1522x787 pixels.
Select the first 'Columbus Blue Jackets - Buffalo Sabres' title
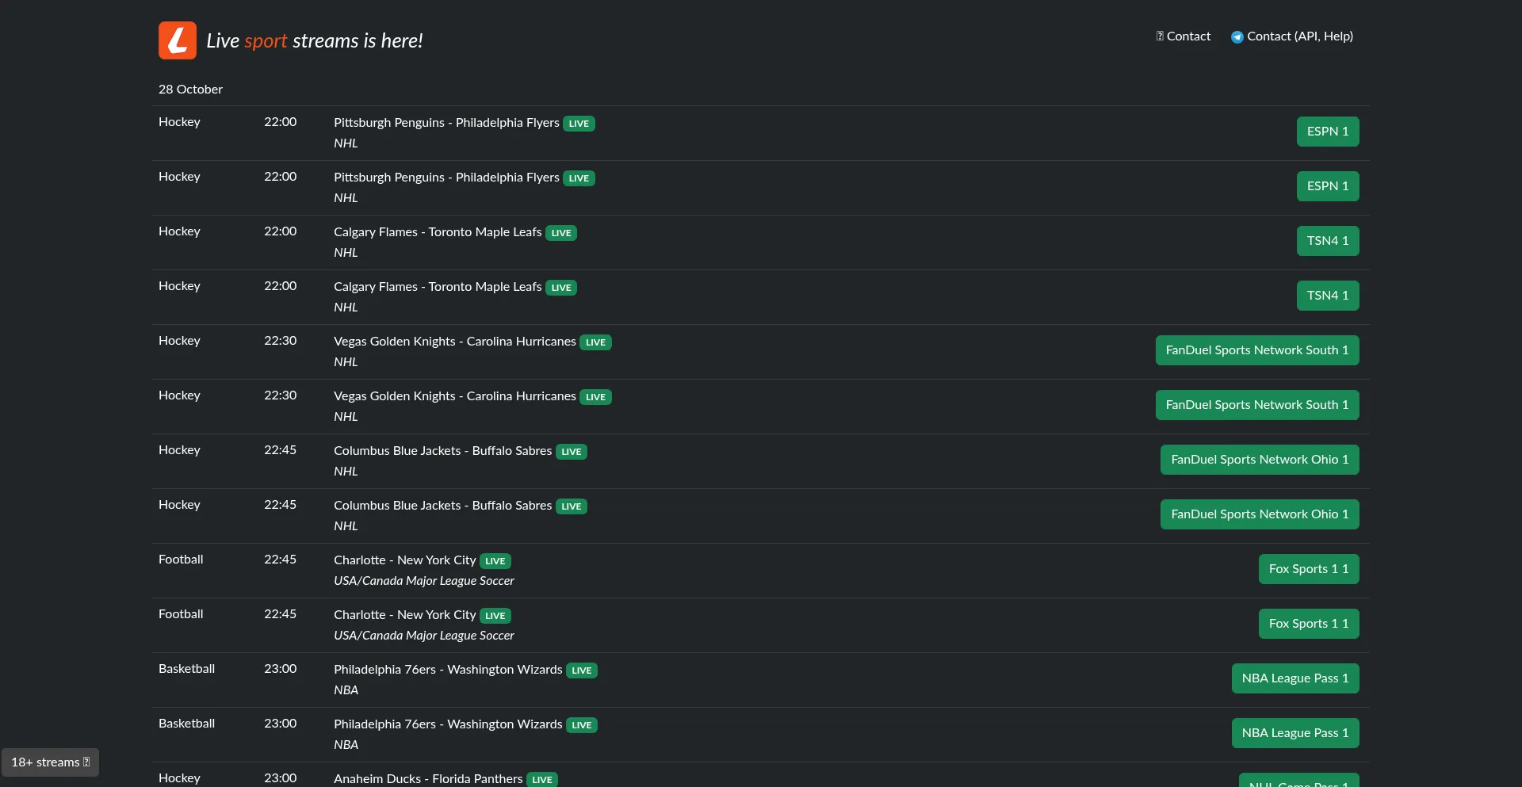tap(442, 451)
